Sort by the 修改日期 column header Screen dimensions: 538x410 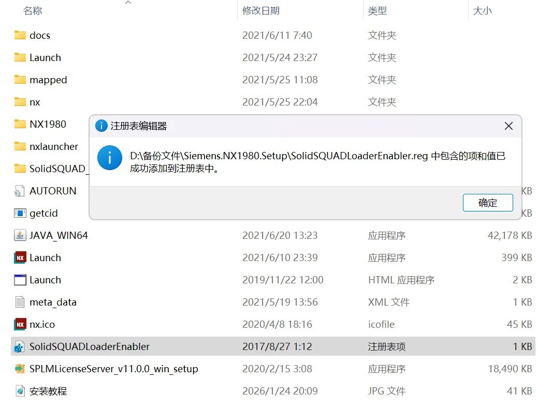tap(261, 11)
